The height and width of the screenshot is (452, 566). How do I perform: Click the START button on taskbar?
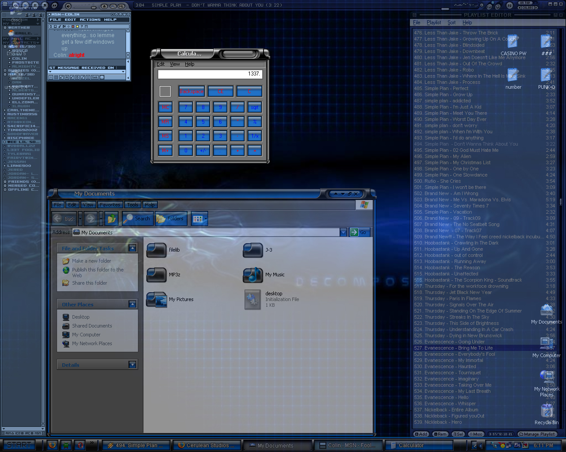pos(19,445)
